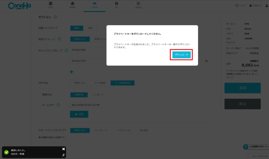
Task: Click the ダウンロード button in the dialog
Action: (182, 54)
